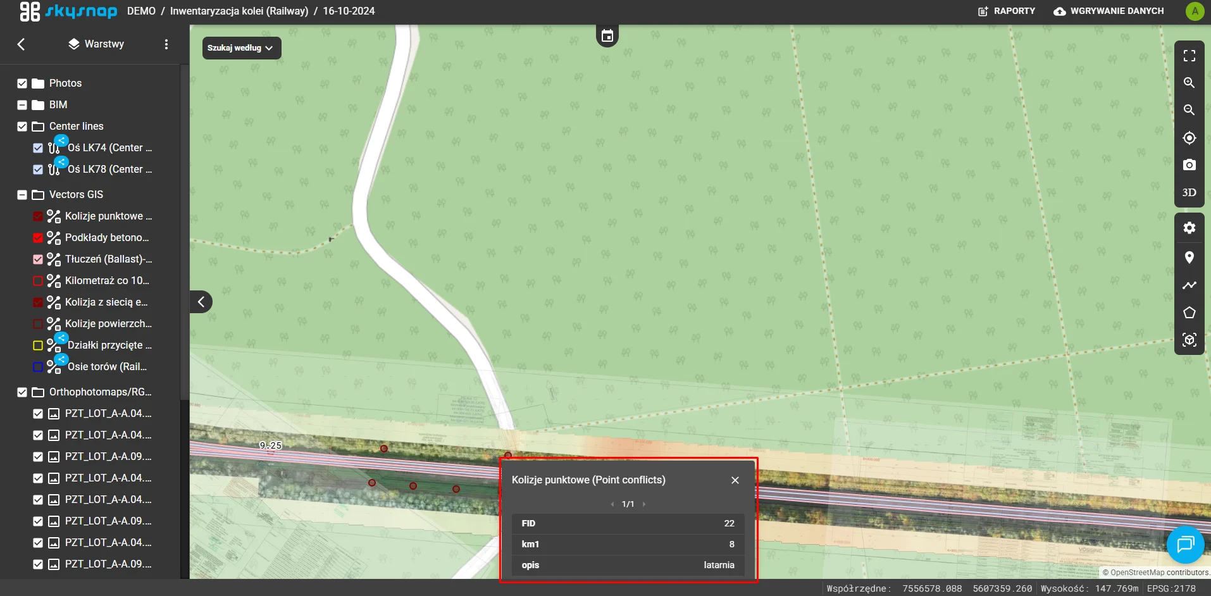Select the polygon area measurement tool

[1189, 313]
